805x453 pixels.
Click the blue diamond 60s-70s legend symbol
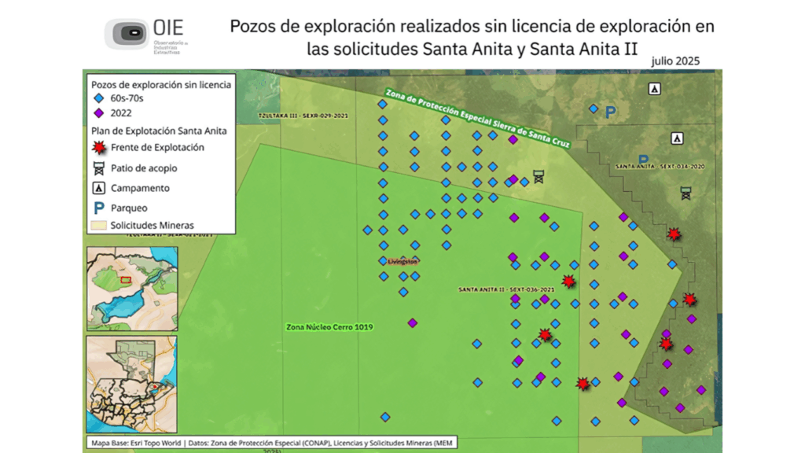coord(99,98)
